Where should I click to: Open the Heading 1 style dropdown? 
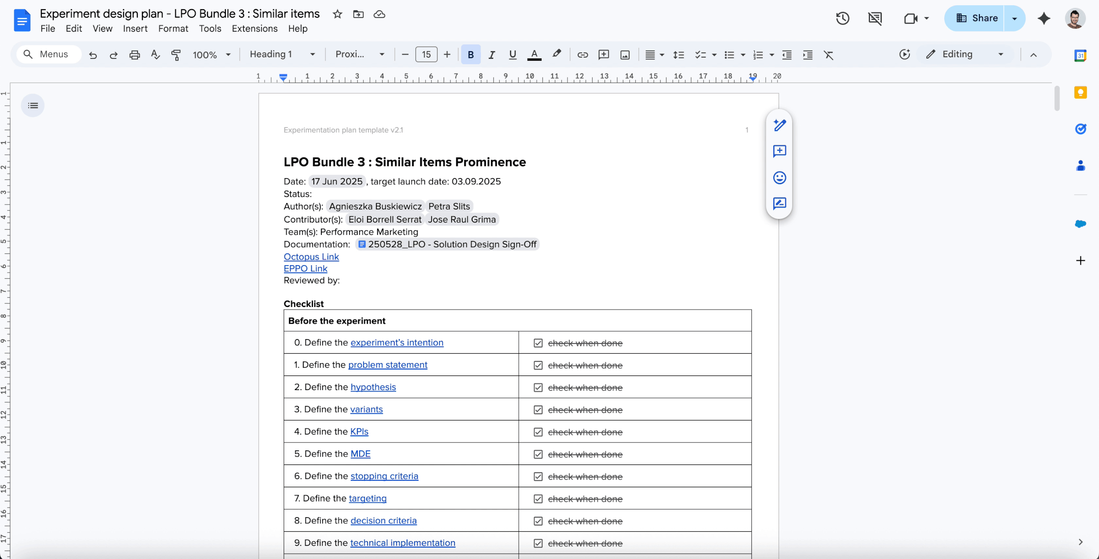[282, 55]
